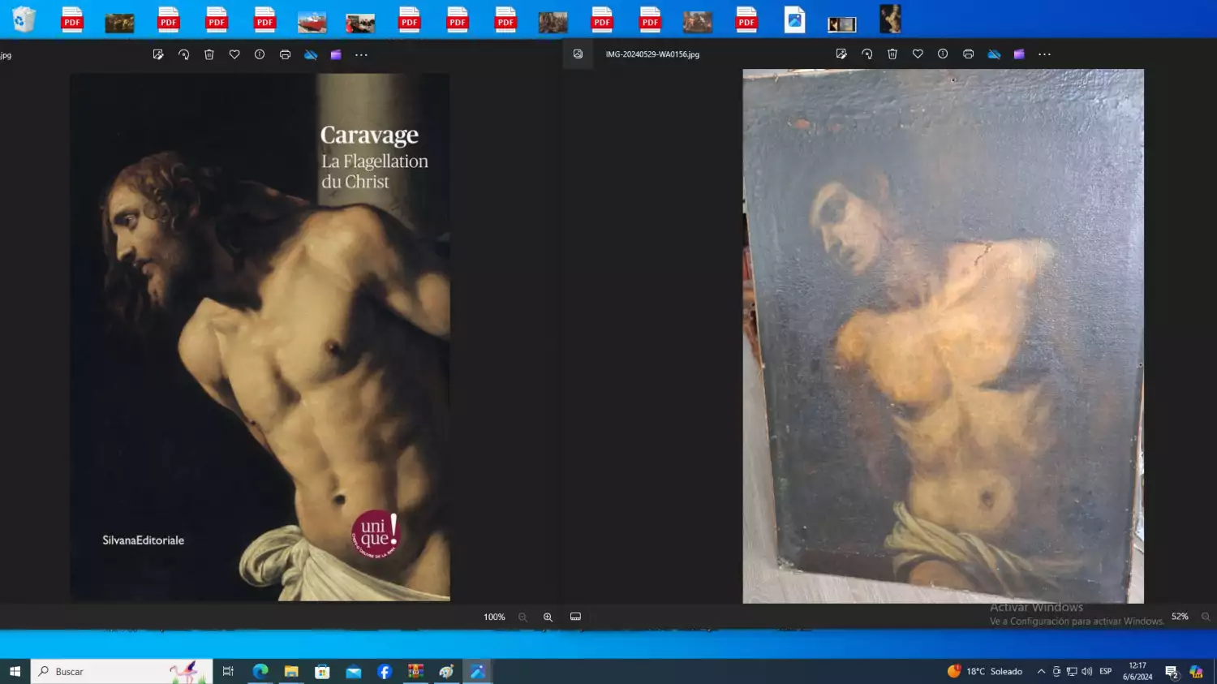Open the See more menu in left window
Screen dimensions: 1217x684
(362, 54)
